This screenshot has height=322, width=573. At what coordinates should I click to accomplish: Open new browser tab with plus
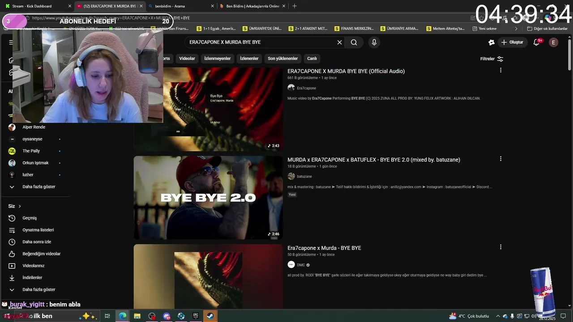(294, 6)
